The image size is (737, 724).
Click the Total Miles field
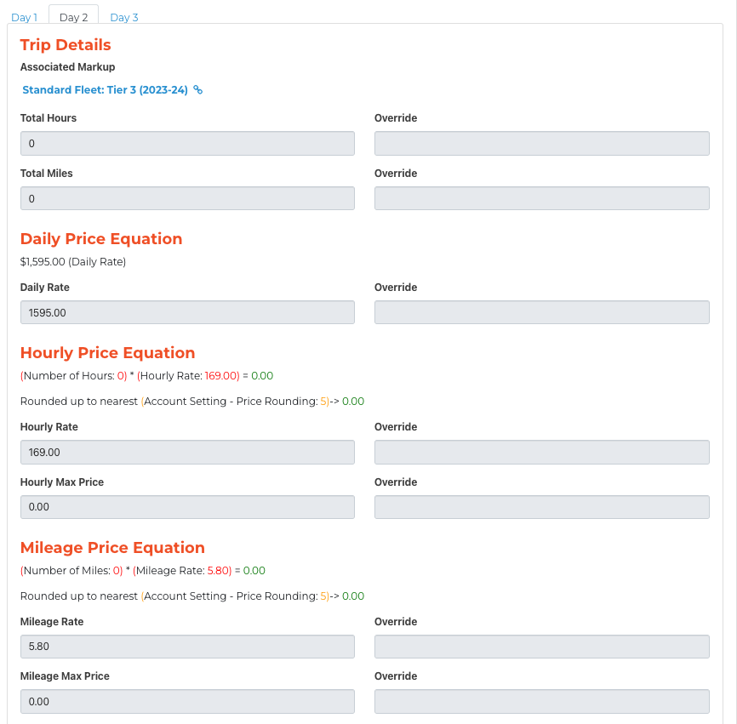[x=187, y=198]
